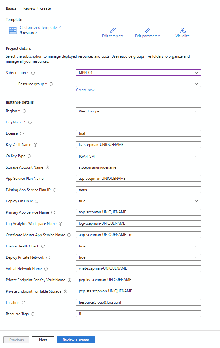This screenshot has height=348, width=220.
Task: Open the Resource group dropdown
Action: 138,84
